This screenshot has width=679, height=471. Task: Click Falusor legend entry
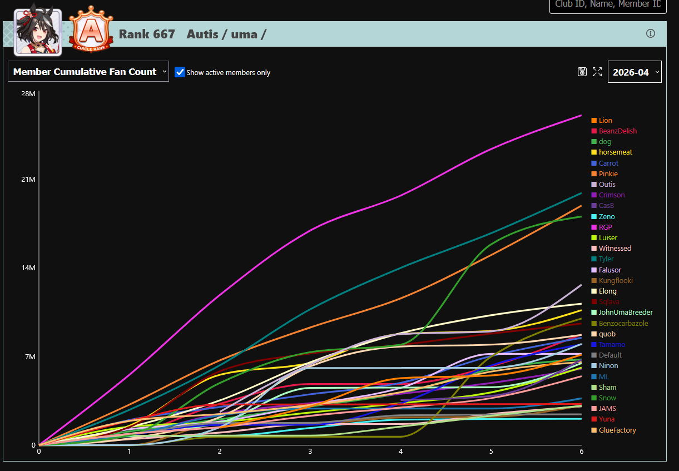click(606, 270)
